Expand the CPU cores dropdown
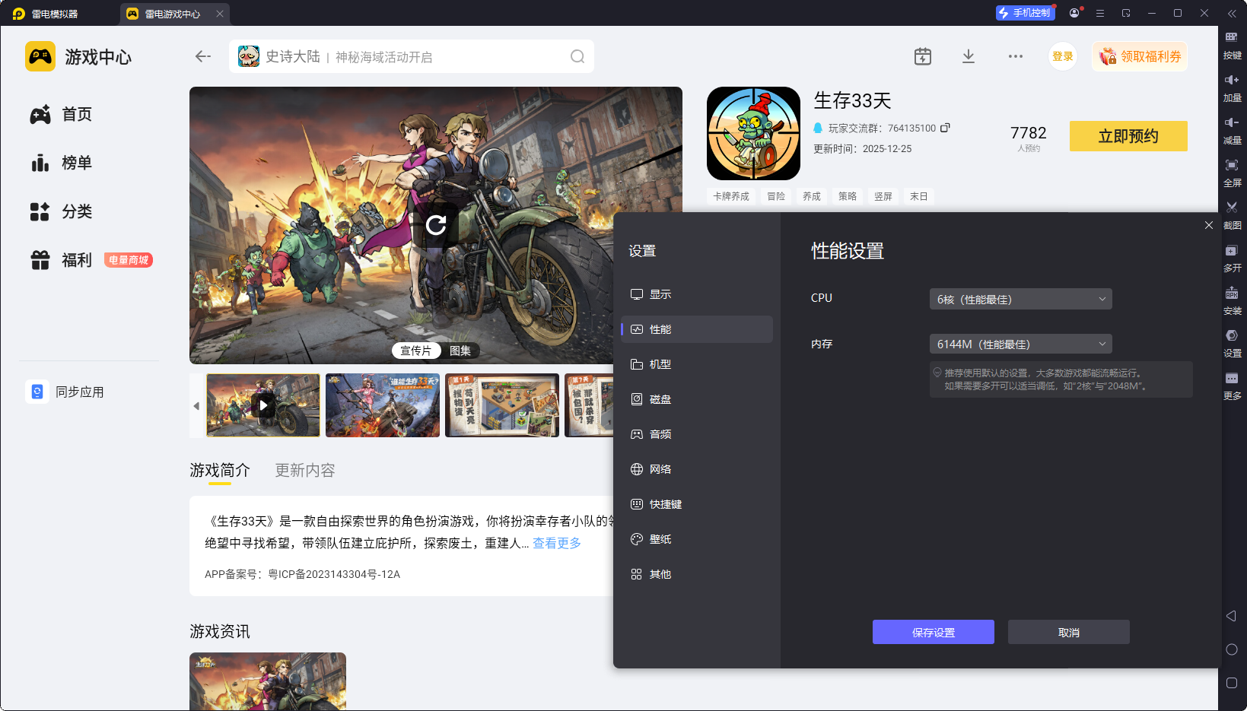 pyautogui.click(x=1020, y=299)
